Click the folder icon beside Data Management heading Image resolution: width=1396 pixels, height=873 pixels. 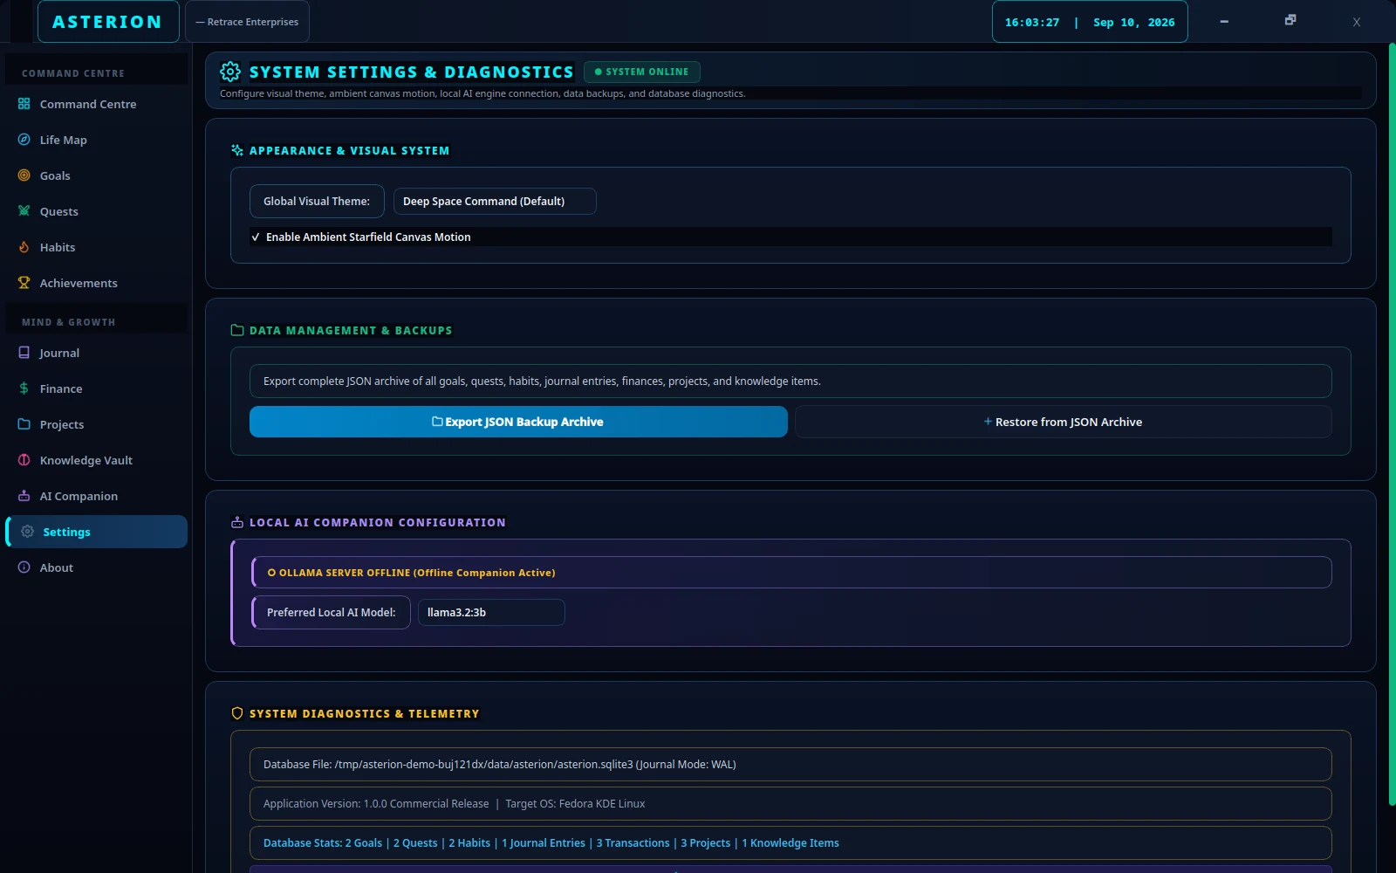237,330
